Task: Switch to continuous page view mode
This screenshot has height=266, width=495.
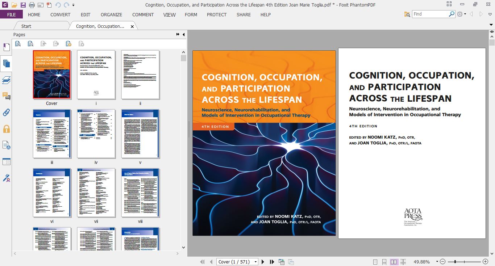Action: [384, 262]
